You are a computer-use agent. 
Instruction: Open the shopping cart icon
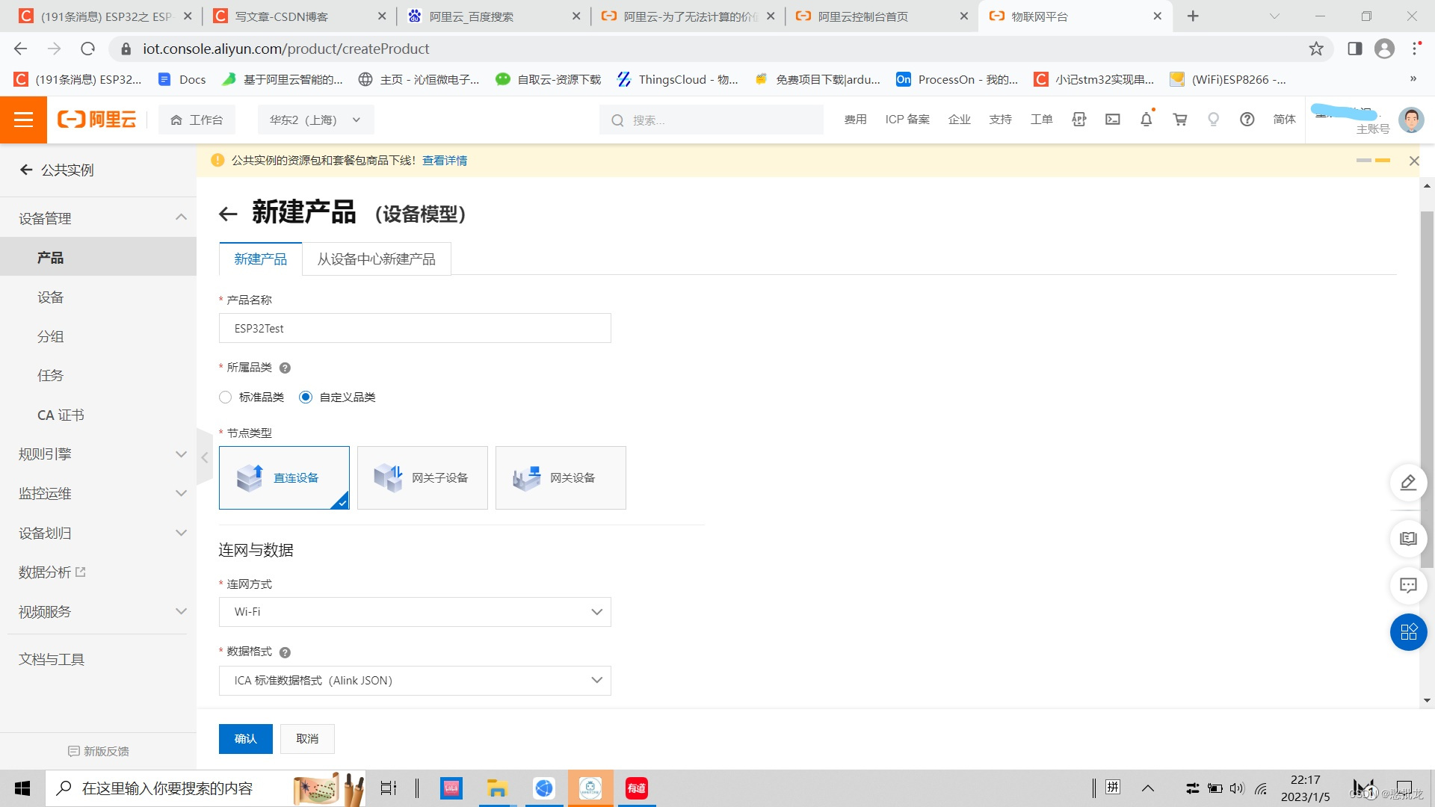coord(1179,120)
